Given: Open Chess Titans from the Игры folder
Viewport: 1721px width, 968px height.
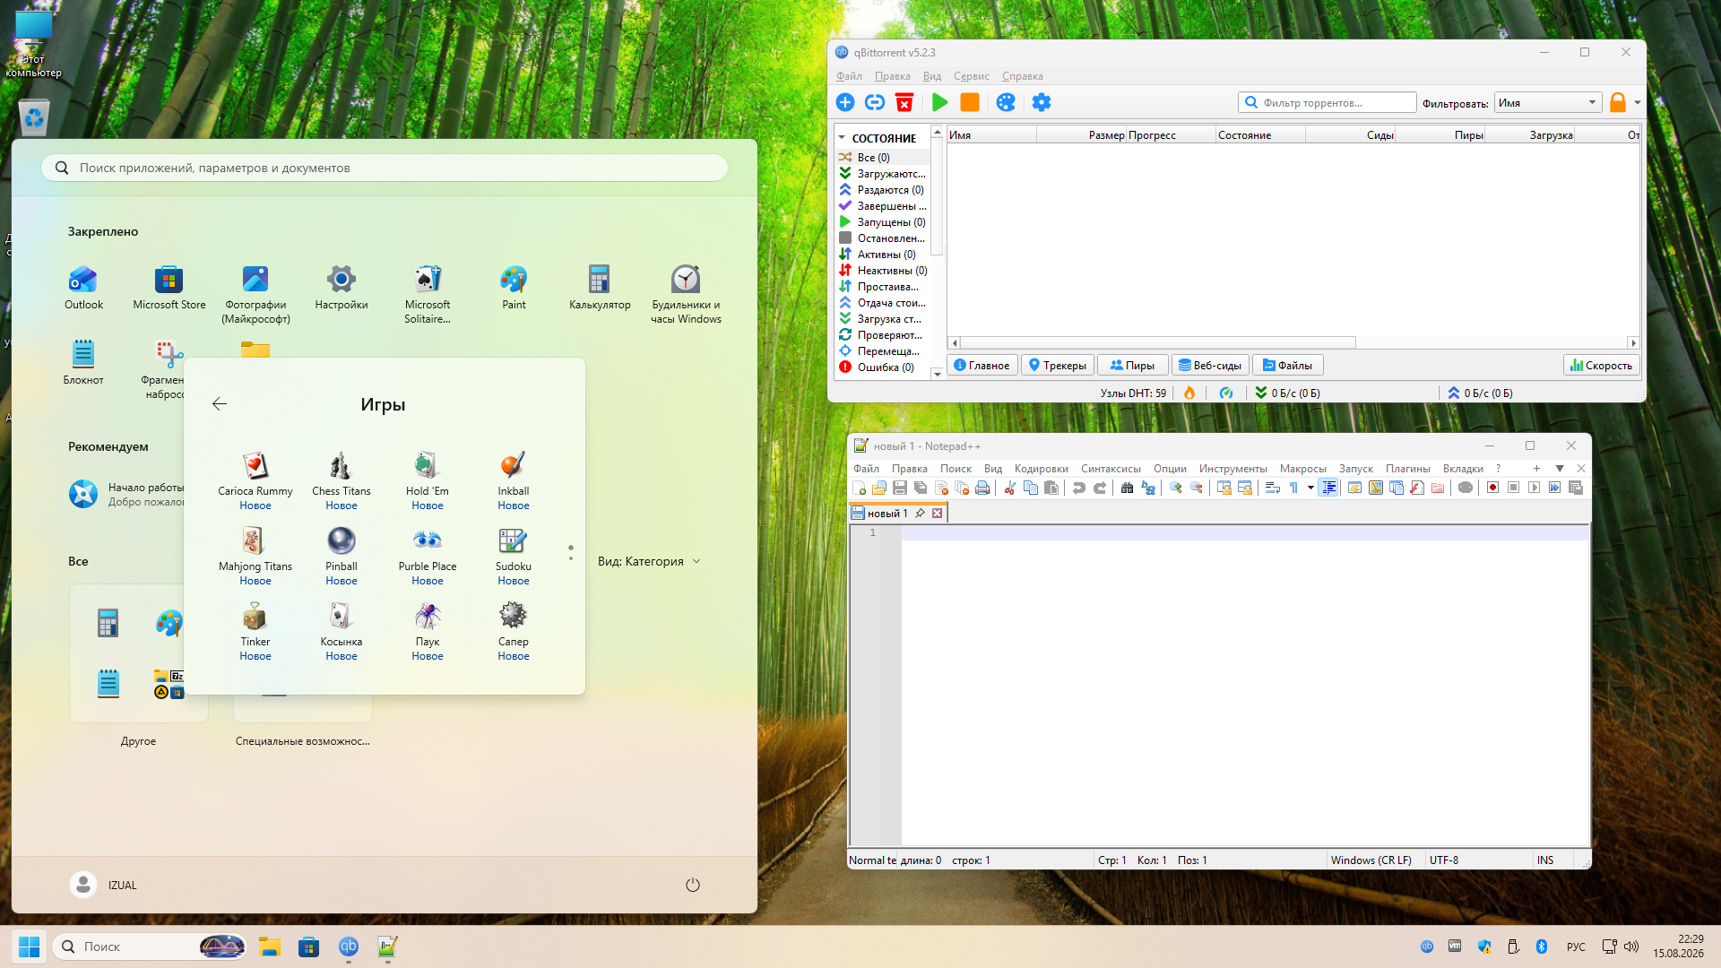Looking at the screenshot, I should [342, 480].
